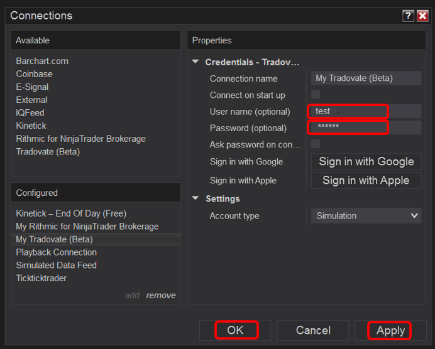
Task: Select Kinetick – End Of Day (Free)
Action: (71, 213)
